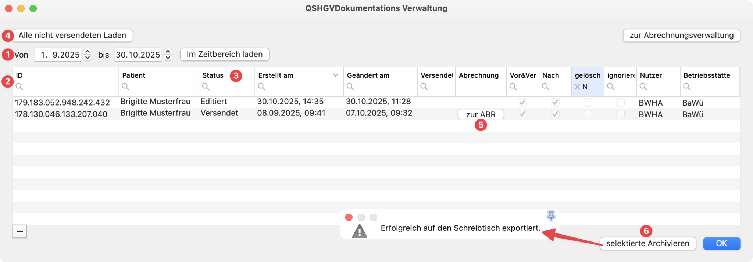Click the Alle nicht versendeten Laden button
The image size is (753, 262).
pos(72,35)
